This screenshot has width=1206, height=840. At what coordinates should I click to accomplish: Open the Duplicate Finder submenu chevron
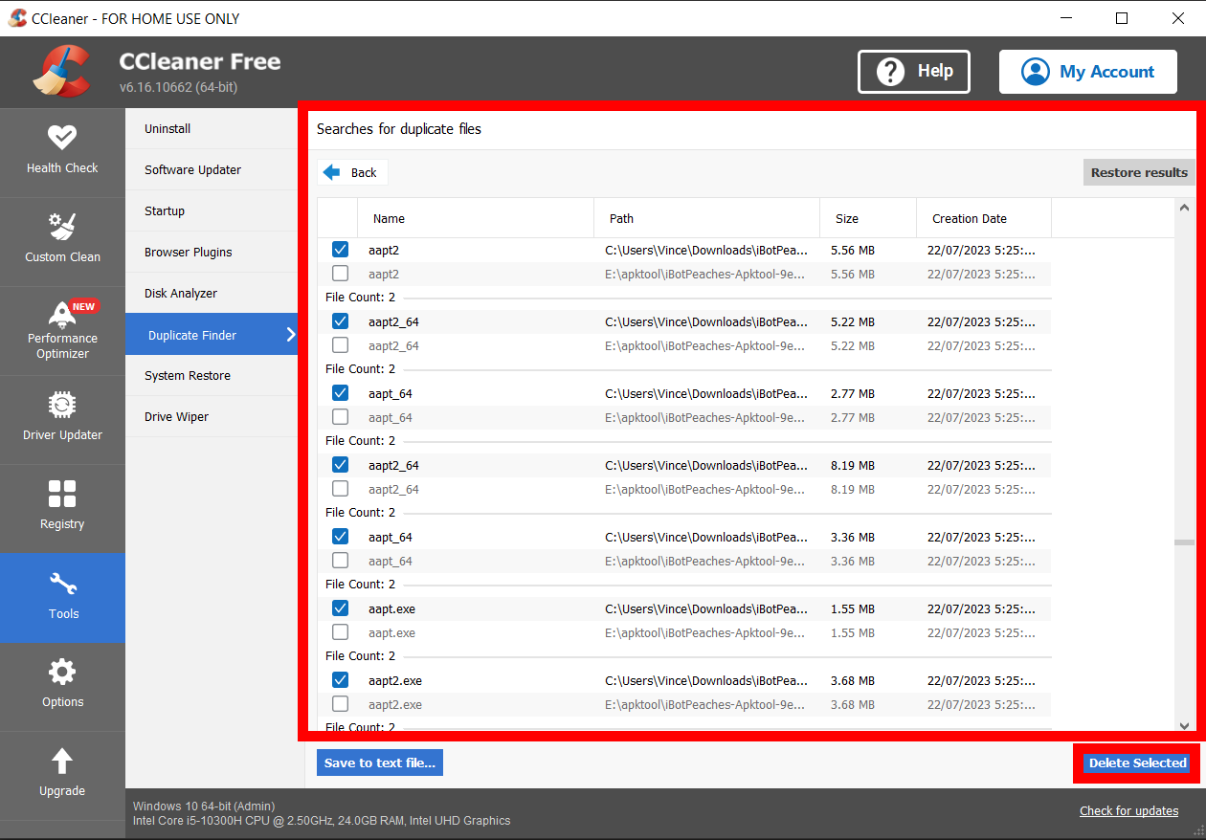[x=294, y=334]
